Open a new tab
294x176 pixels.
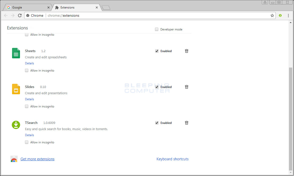(x=106, y=8)
